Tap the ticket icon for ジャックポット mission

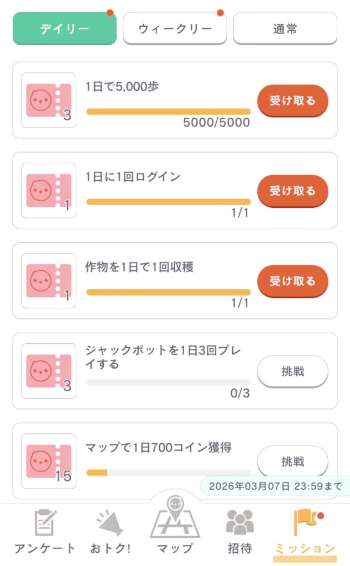(49, 371)
